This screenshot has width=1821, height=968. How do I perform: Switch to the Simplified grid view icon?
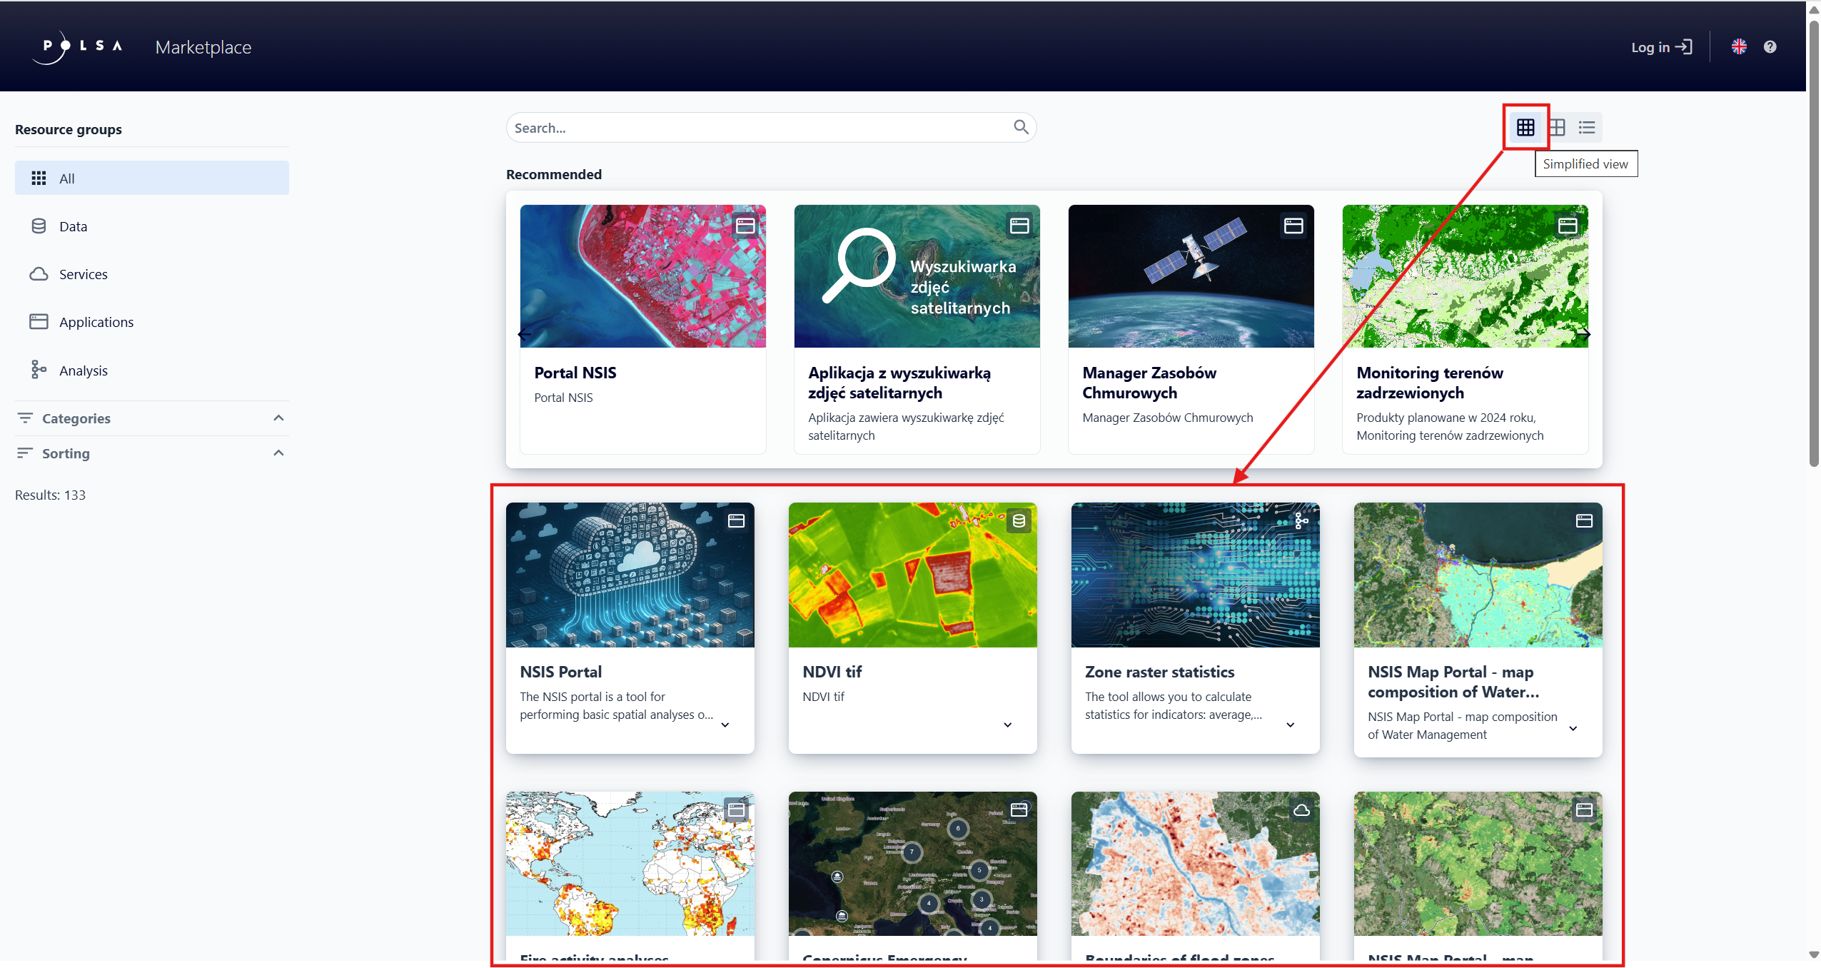point(1525,128)
